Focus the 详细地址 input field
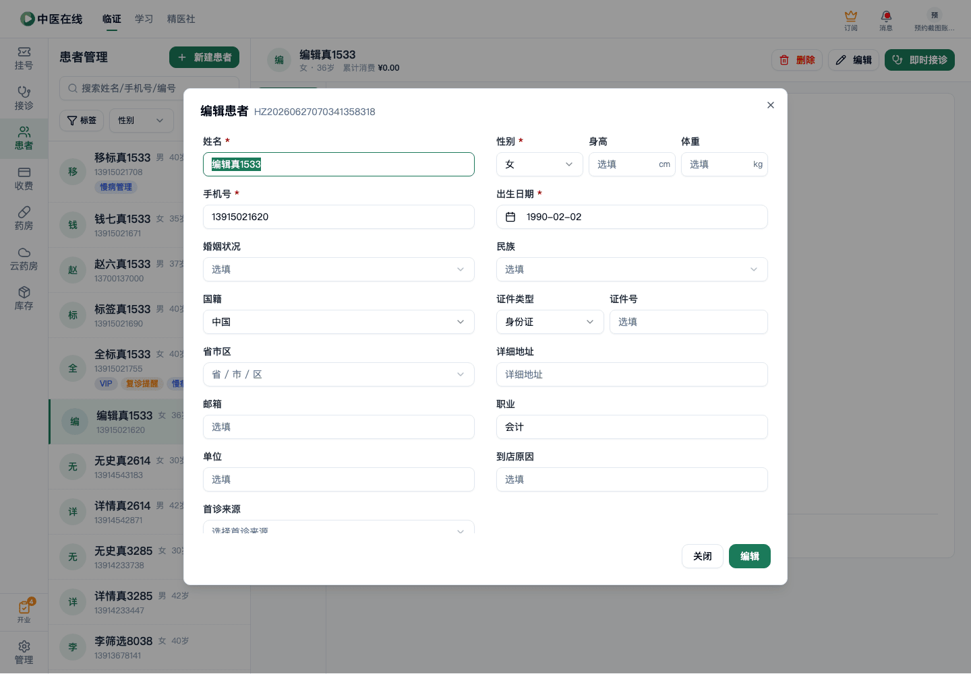 coord(632,374)
